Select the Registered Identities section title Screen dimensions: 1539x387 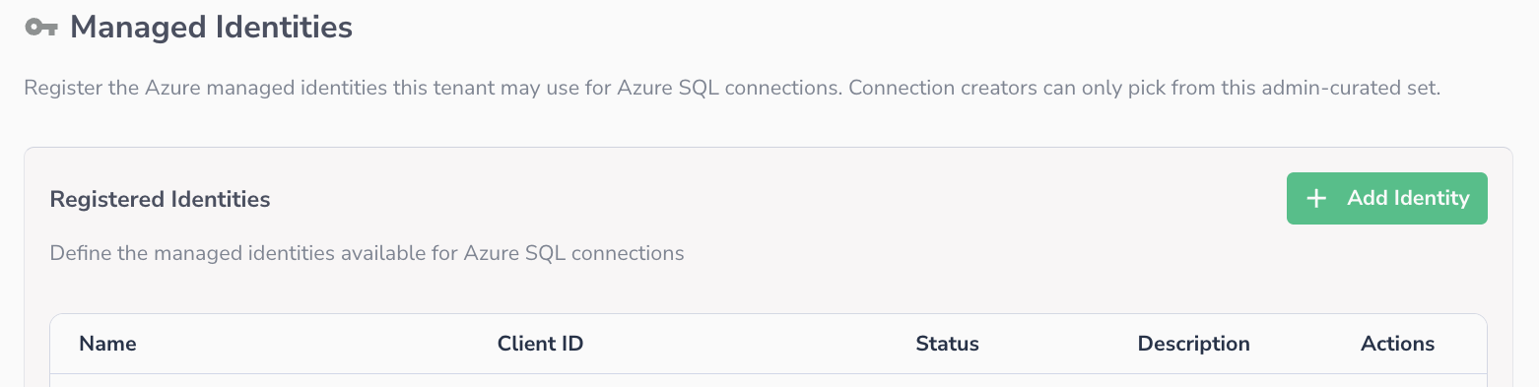(160, 199)
